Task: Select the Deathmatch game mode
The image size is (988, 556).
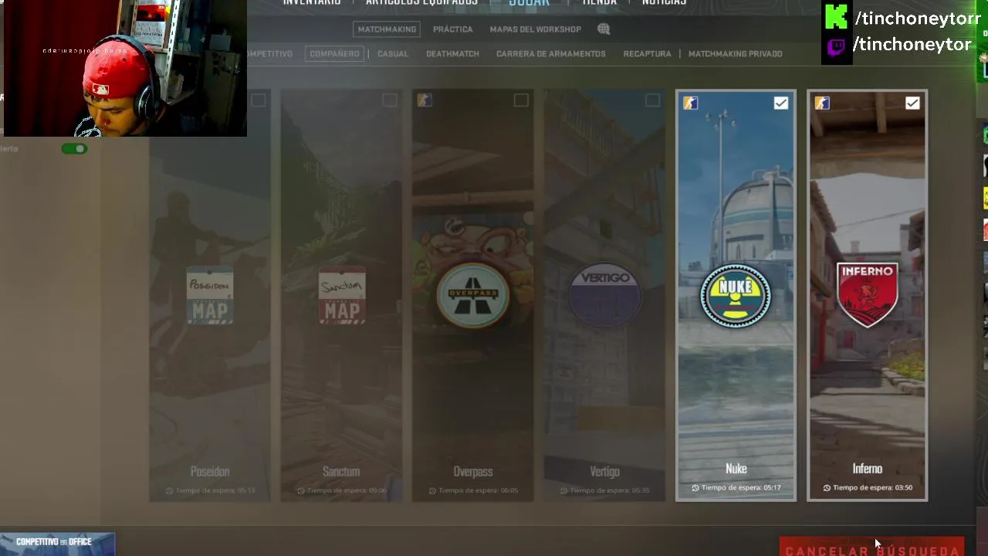Action: click(452, 54)
